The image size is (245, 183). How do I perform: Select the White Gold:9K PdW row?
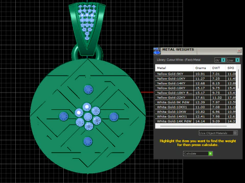point(195,102)
